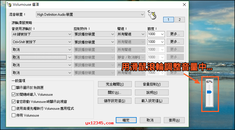Confirm with the '確定' button
Image resolution: width=235 pixels, height=130 pixels.
[x=126, y=120]
